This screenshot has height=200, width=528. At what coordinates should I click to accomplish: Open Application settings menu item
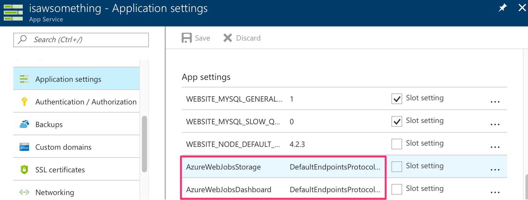76,79
